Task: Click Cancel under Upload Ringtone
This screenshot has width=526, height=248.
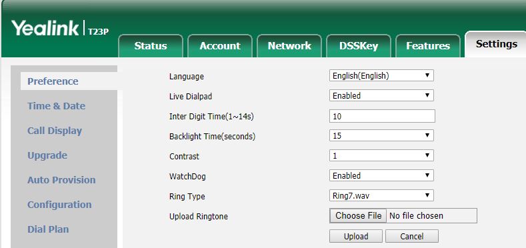Action: click(x=412, y=236)
